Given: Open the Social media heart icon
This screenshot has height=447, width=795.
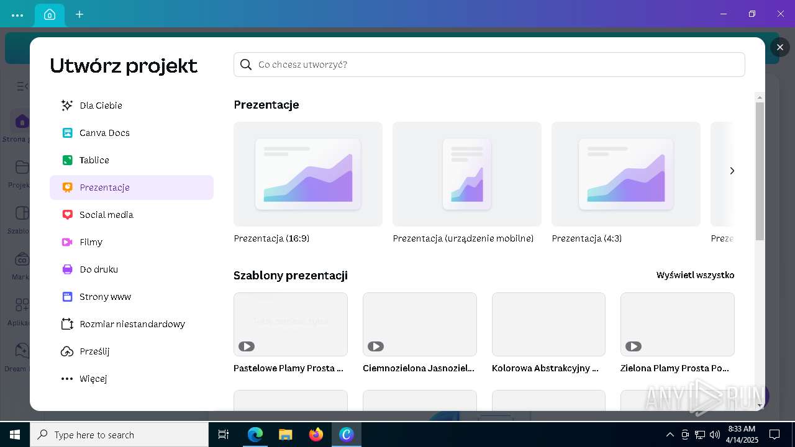Looking at the screenshot, I should 67,215.
